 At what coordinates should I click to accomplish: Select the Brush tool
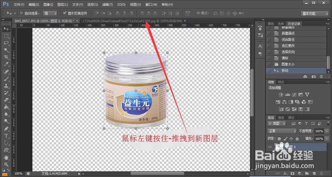point(6,79)
